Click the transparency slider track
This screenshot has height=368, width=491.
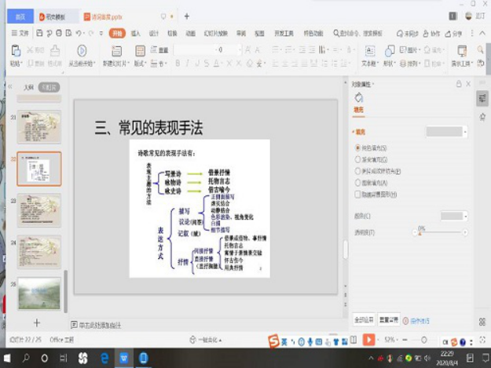click(x=440, y=233)
